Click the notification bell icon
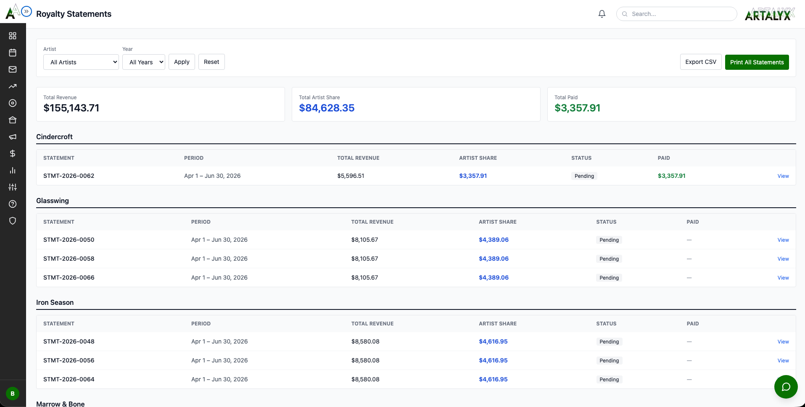The height and width of the screenshot is (407, 805). click(x=602, y=14)
